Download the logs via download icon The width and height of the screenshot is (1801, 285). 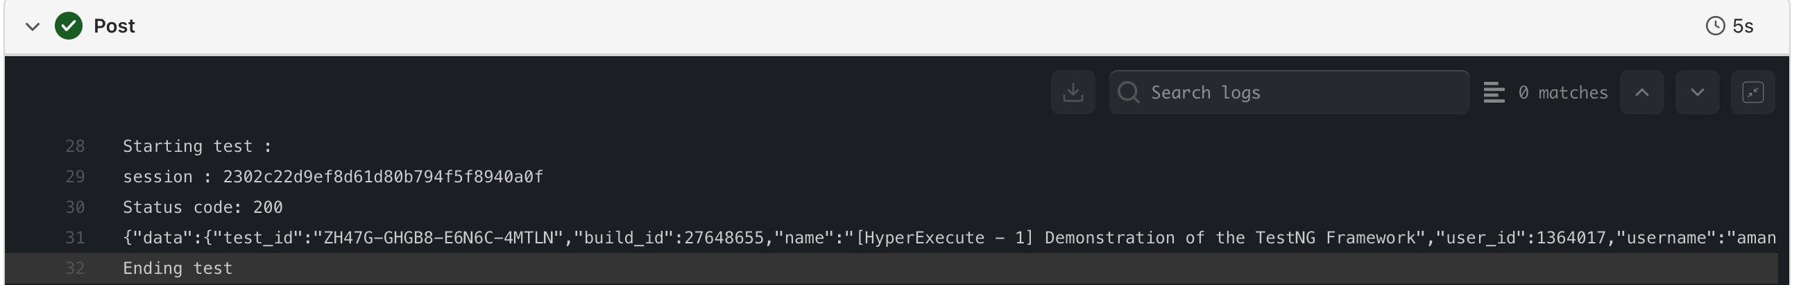(x=1073, y=92)
